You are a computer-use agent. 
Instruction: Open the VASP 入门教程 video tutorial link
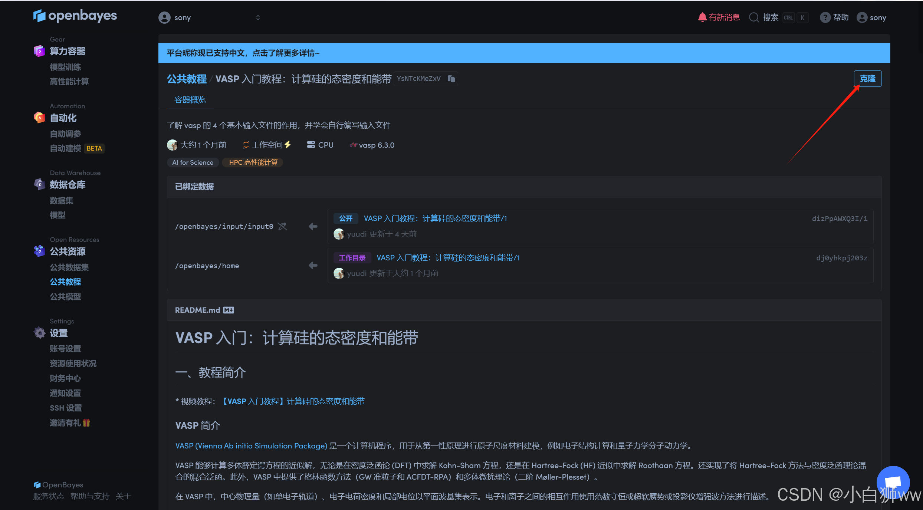[x=293, y=401]
